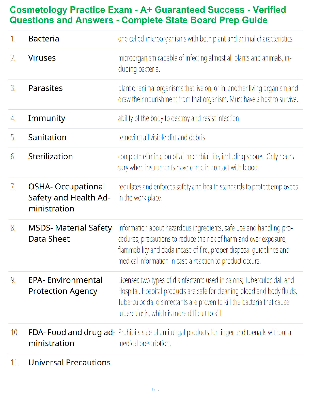Select the FDA- Food and drug administration term
Screen dimensions: 311x403
click(x=72, y=338)
